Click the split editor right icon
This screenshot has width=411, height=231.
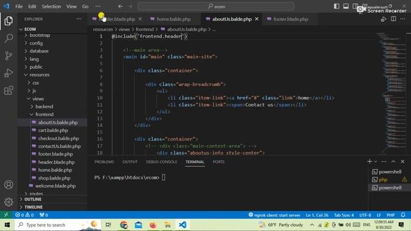[394, 19]
